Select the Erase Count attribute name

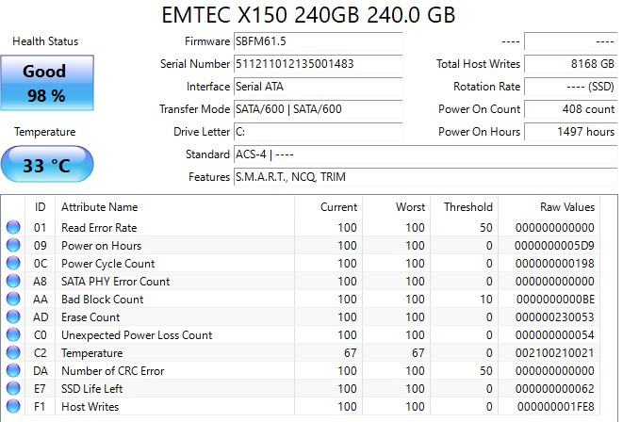(90, 317)
